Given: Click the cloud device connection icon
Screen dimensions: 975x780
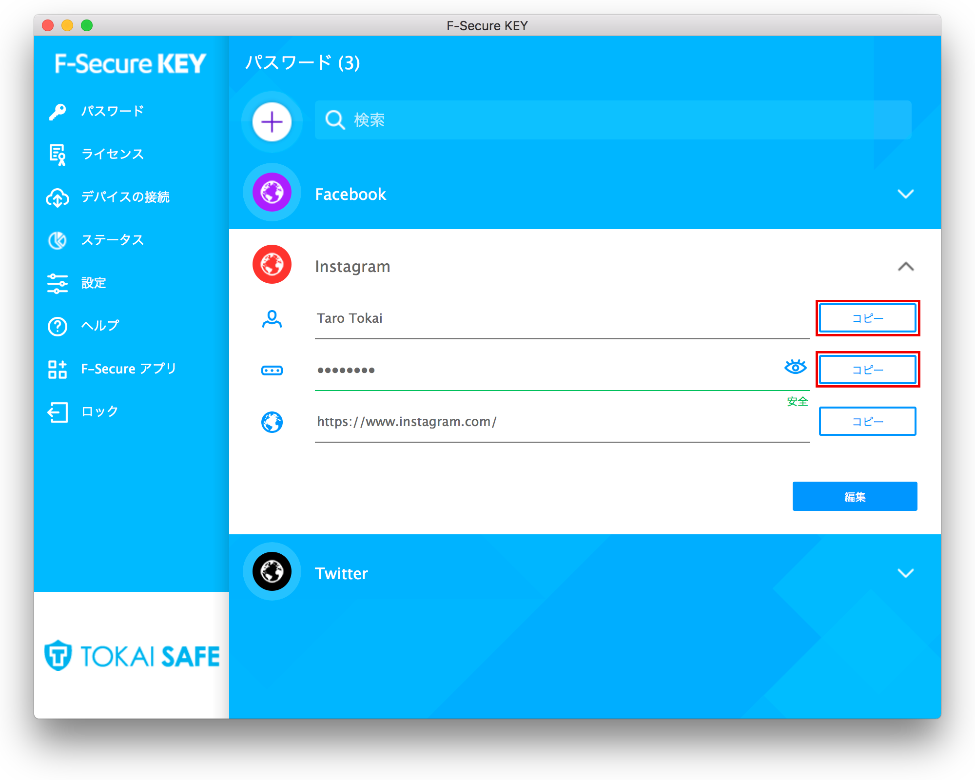Looking at the screenshot, I should pos(58,197).
